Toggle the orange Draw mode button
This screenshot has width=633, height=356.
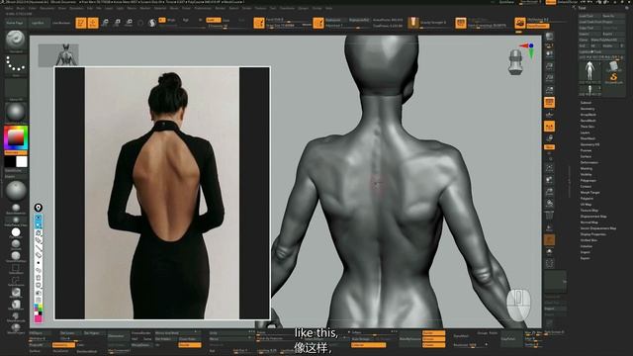point(93,23)
